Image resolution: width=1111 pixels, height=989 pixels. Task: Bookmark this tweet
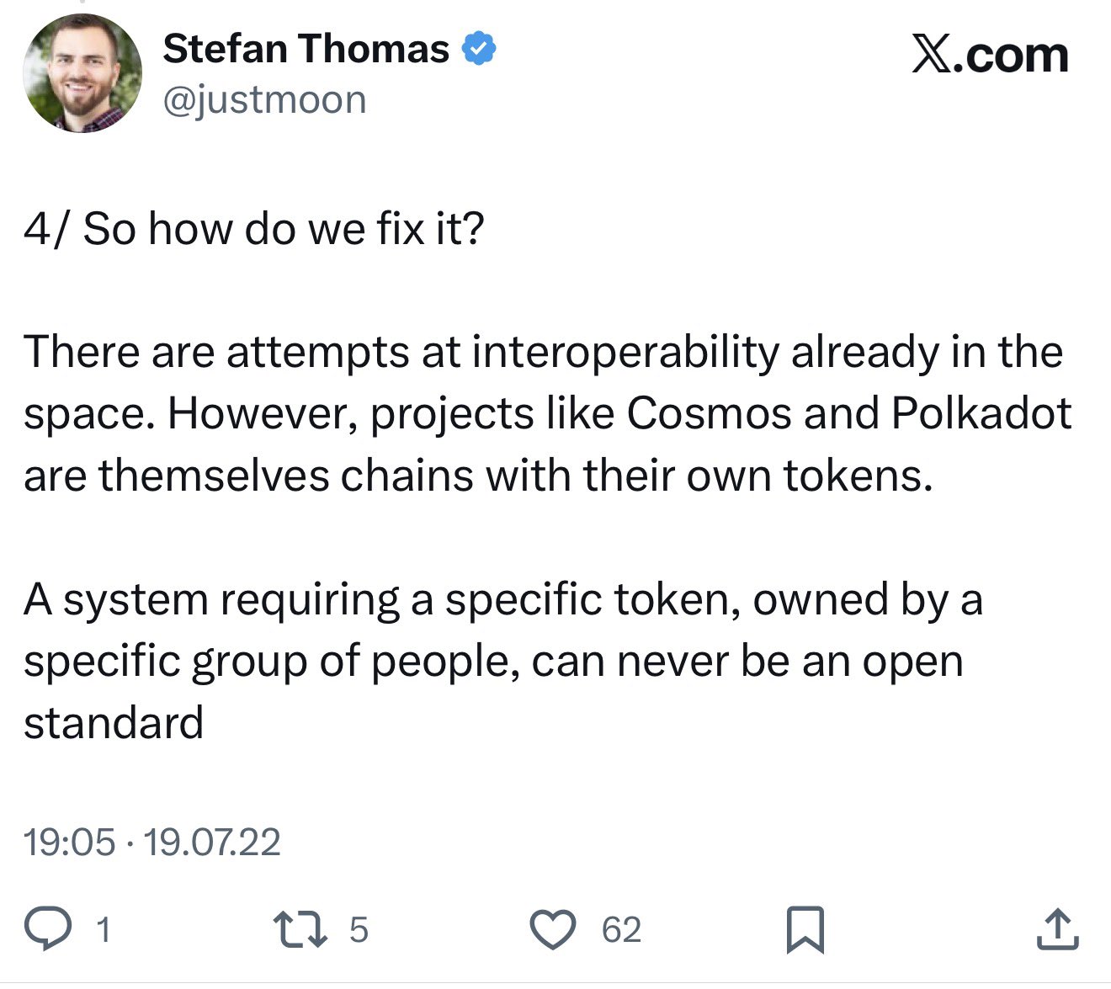805,929
